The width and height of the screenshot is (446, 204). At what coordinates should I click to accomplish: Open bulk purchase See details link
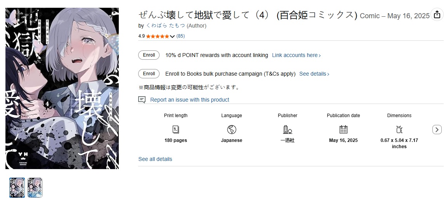point(314,74)
